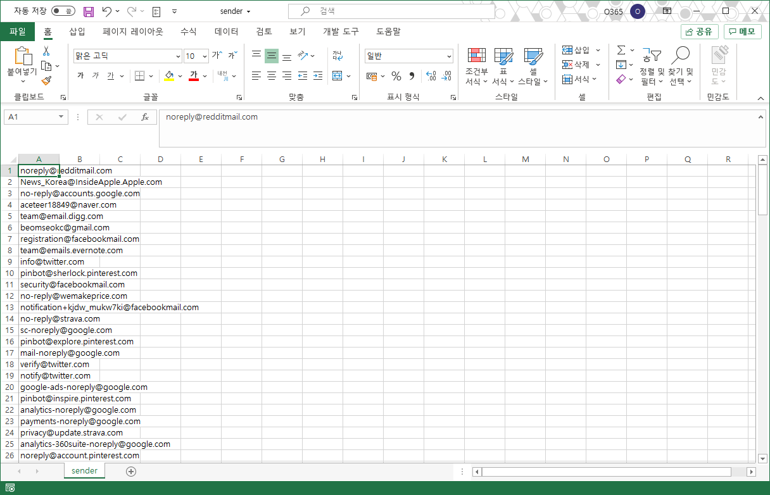Viewport: 770px width, 495px height.
Task: Switch to 삽입 ribbon tab
Action: pyautogui.click(x=77, y=32)
